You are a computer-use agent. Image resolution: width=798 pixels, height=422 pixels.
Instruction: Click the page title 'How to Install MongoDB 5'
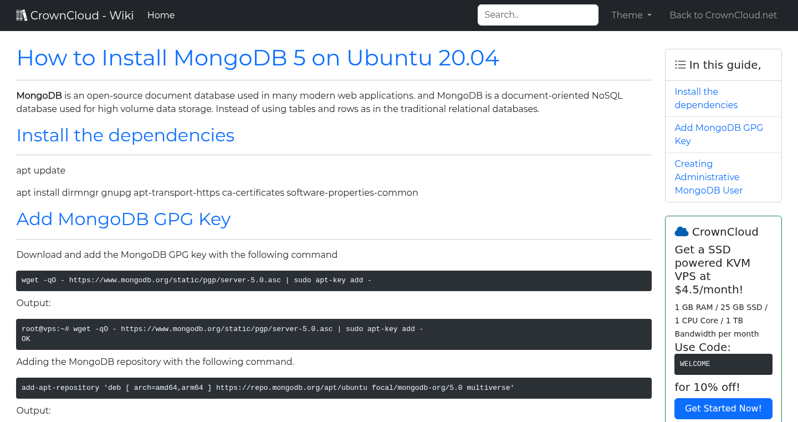(258, 58)
